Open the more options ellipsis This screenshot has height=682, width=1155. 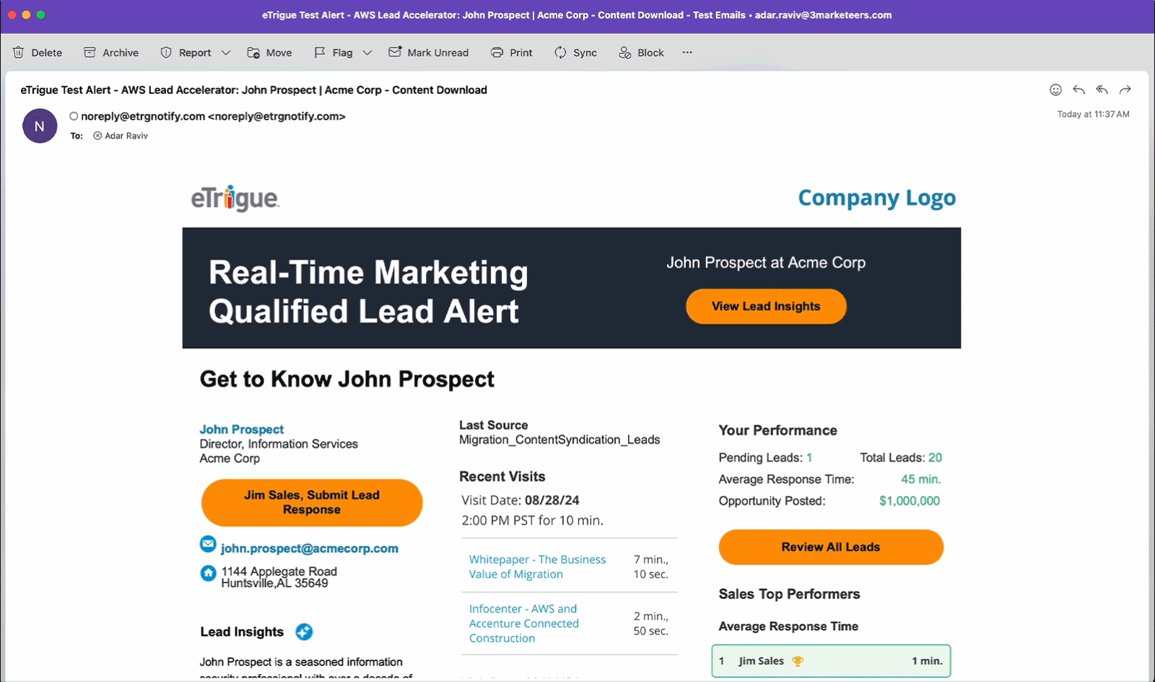(x=687, y=52)
